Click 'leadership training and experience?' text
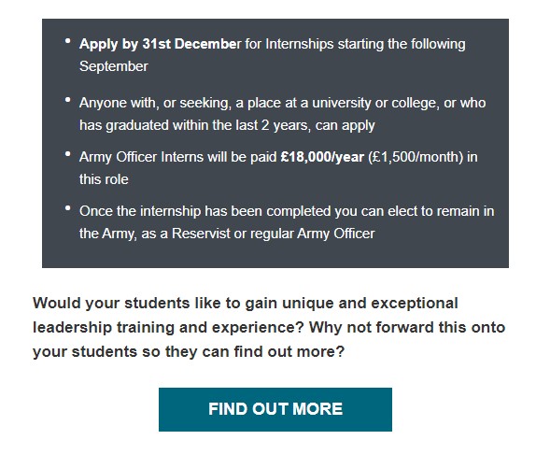Image resolution: width=550 pixels, height=454 pixels. tap(168, 327)
